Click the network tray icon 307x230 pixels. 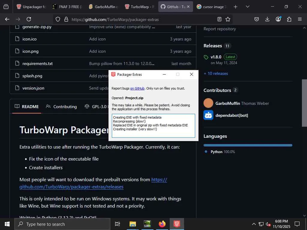click(261, 224)
